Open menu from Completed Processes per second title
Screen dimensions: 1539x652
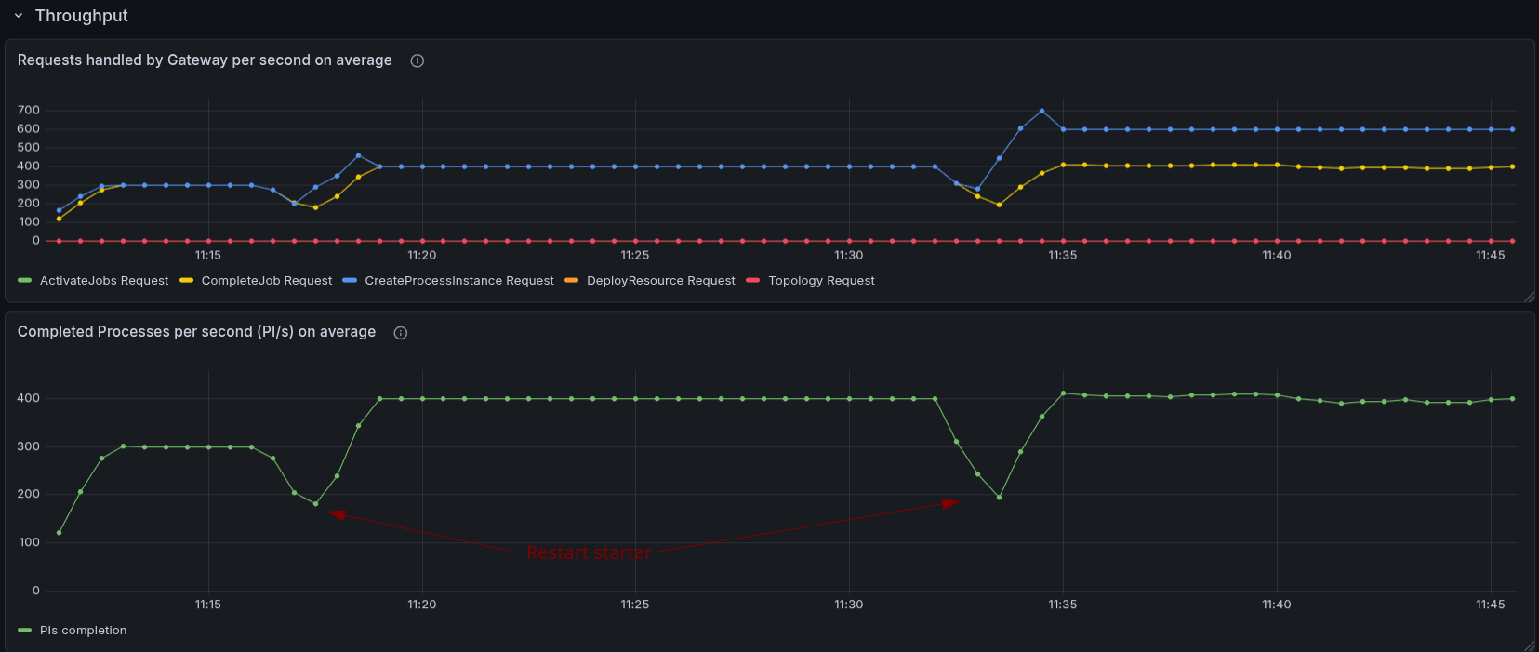click(196, 332)
